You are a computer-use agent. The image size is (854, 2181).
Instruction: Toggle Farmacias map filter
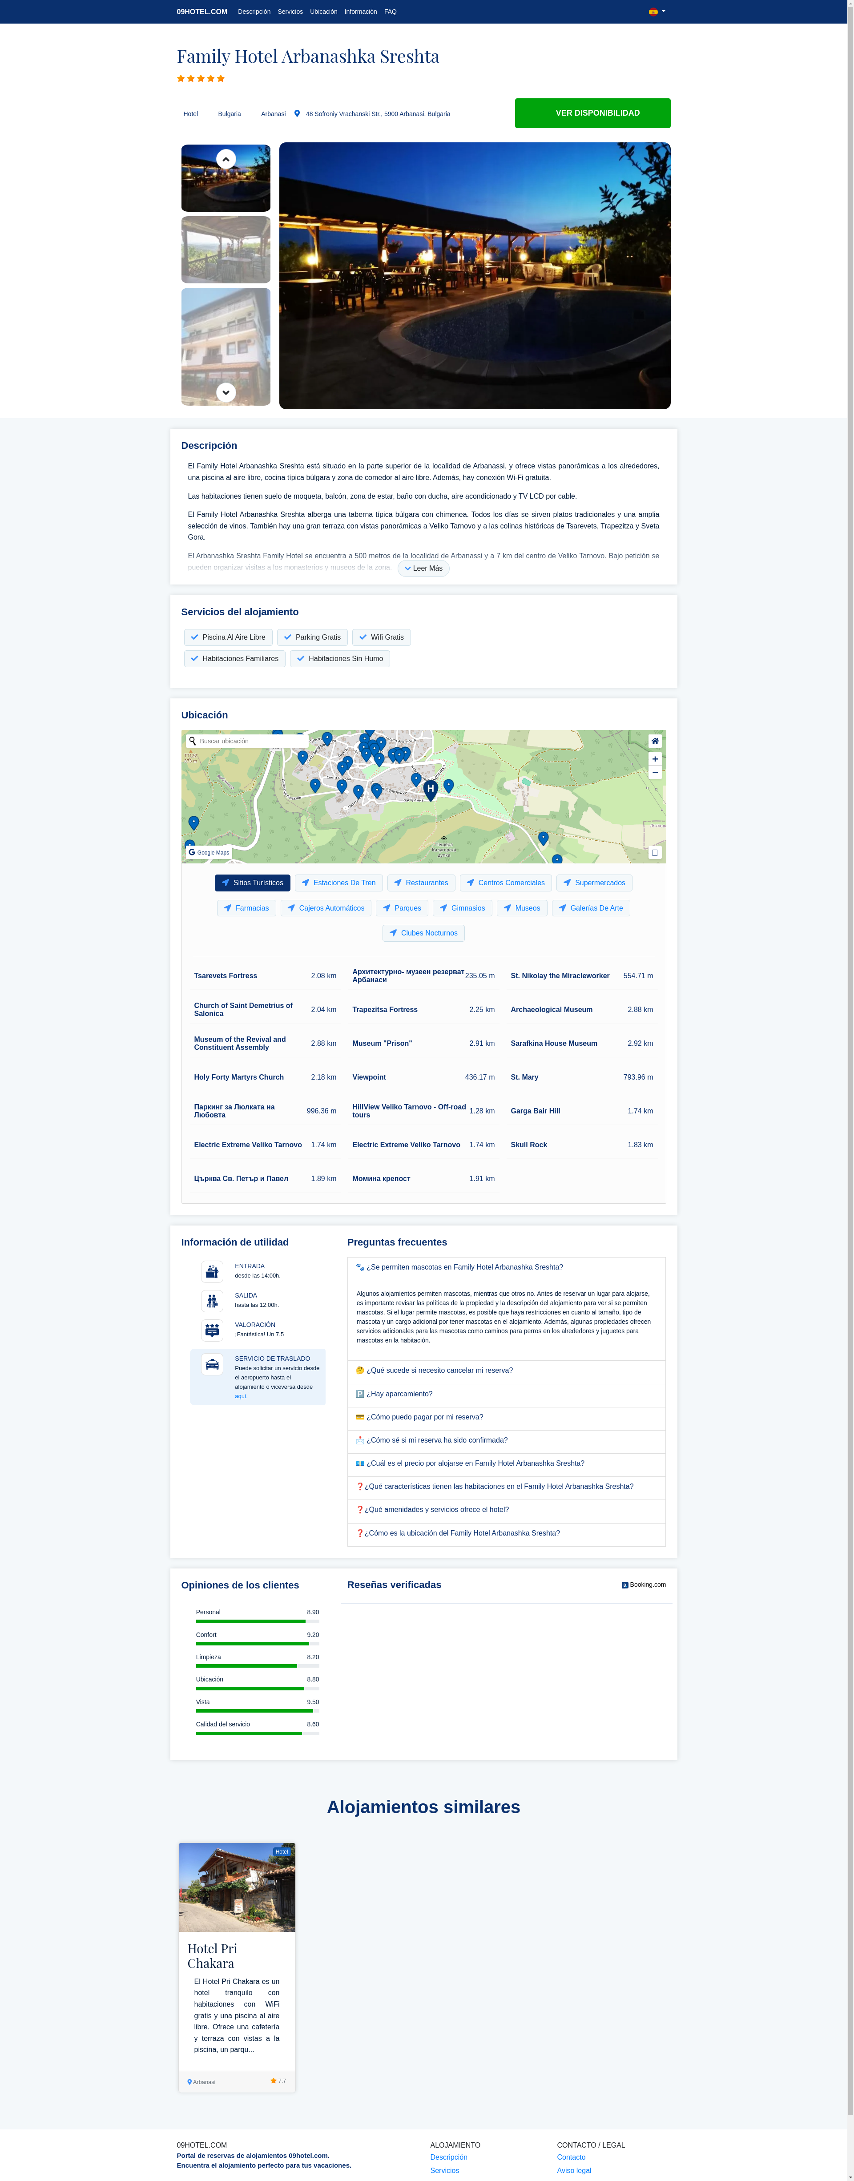246,907
